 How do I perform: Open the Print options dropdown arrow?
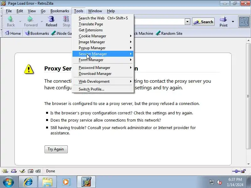pyautogui.click(x=233, y=21)
